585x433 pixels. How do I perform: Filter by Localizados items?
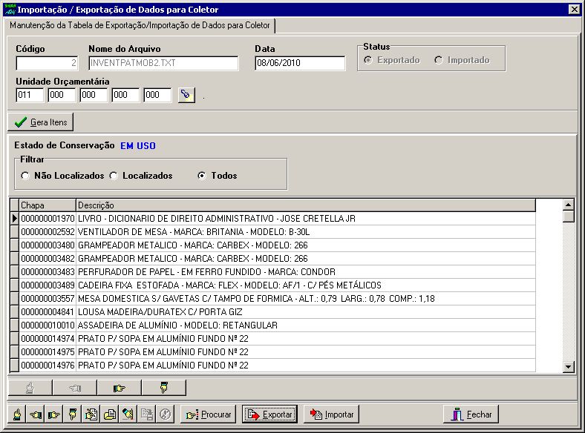(114, 176)
